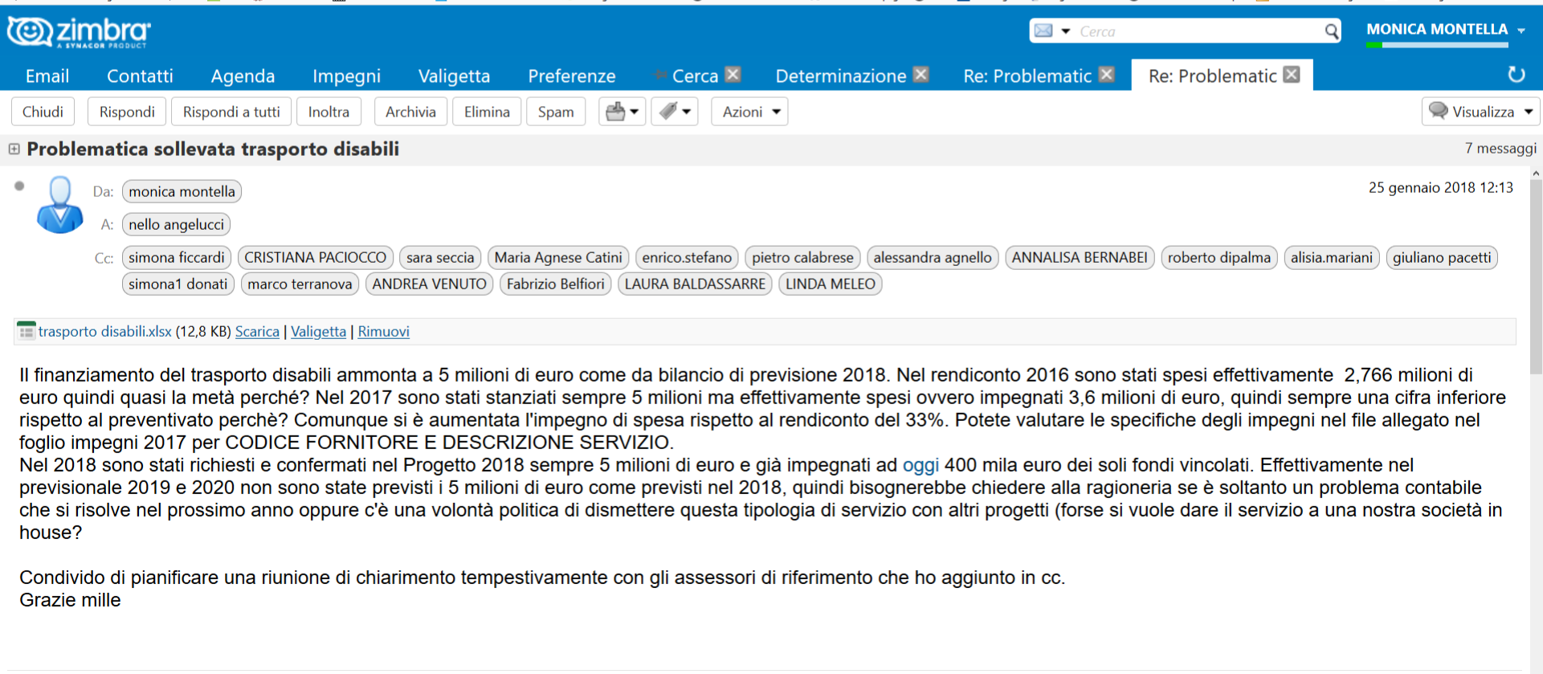Click the oggi date link
1543x674 pixels.
click(920, 465)
